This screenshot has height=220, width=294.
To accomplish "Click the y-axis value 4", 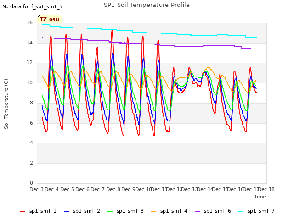I will (x=31, y=143).
